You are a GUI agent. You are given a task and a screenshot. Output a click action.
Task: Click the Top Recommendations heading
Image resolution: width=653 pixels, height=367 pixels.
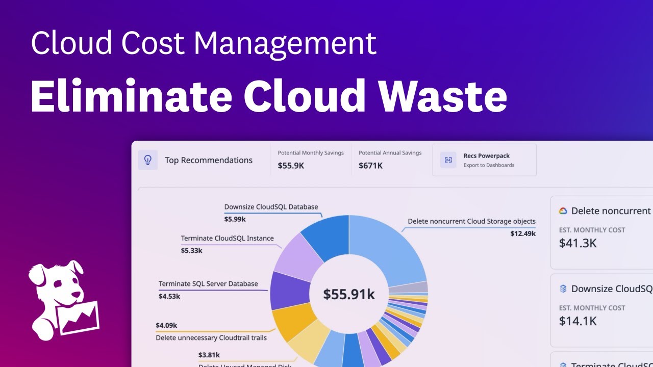pos(209,160)
